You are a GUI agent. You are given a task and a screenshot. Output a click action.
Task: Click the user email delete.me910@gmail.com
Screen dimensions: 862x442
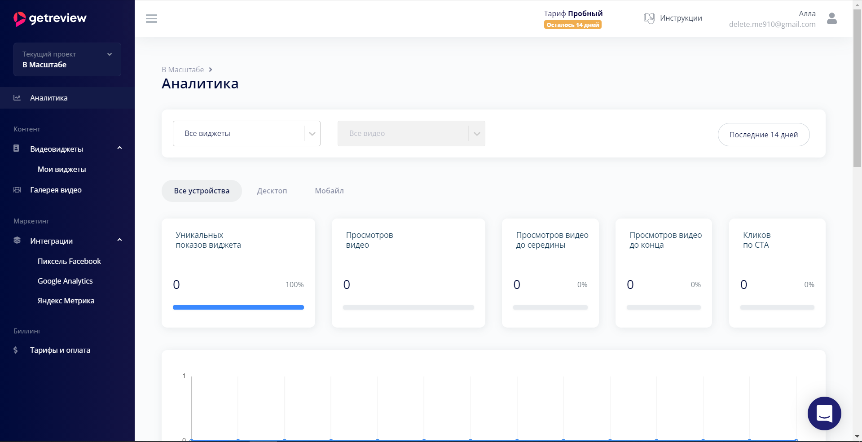(772, 24)
